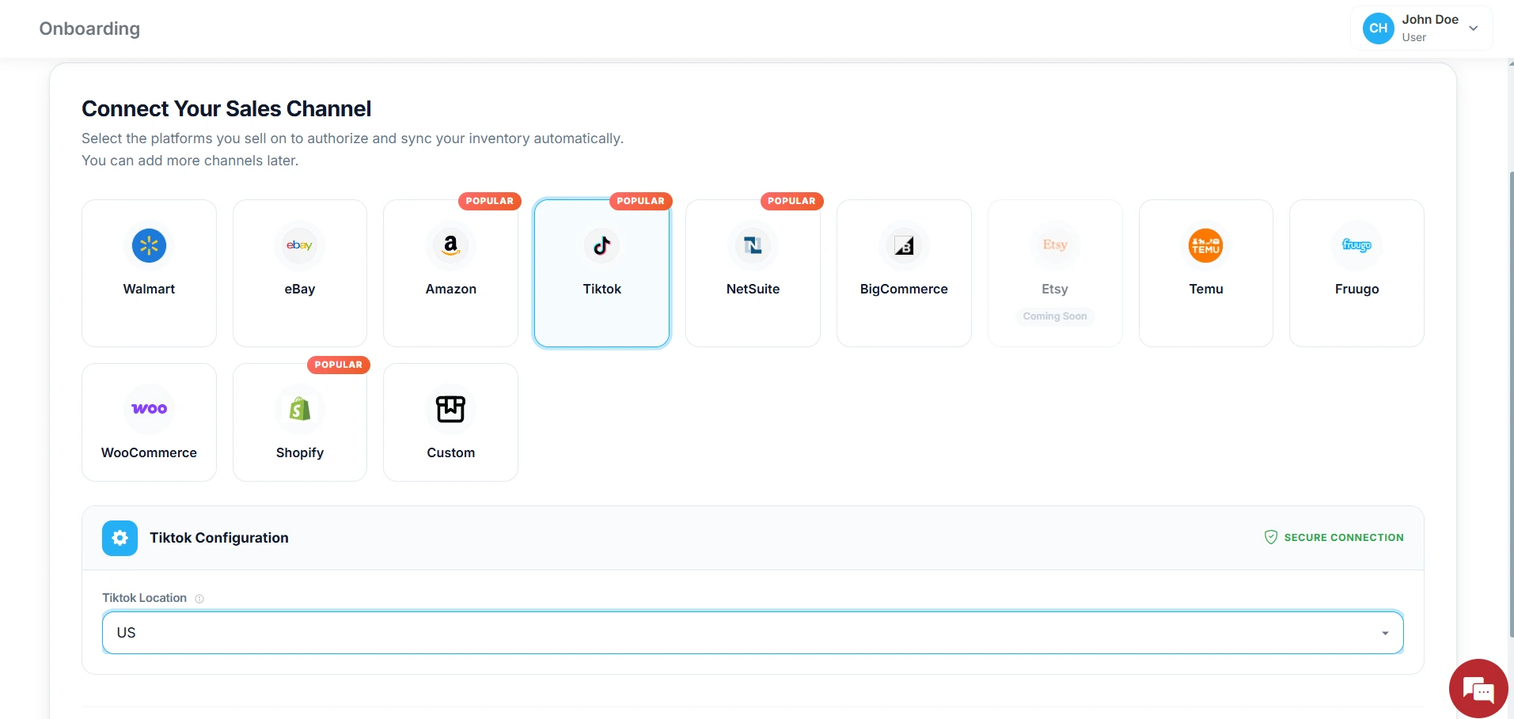Pick the Amazon logo icon
This screenshot has height=719, width=1514.
coord(450,245)
